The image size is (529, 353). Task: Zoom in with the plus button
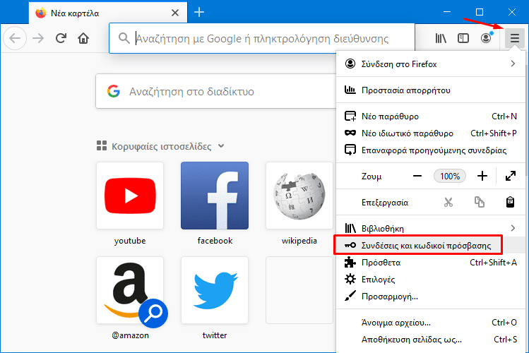click(x=482, y=176)
